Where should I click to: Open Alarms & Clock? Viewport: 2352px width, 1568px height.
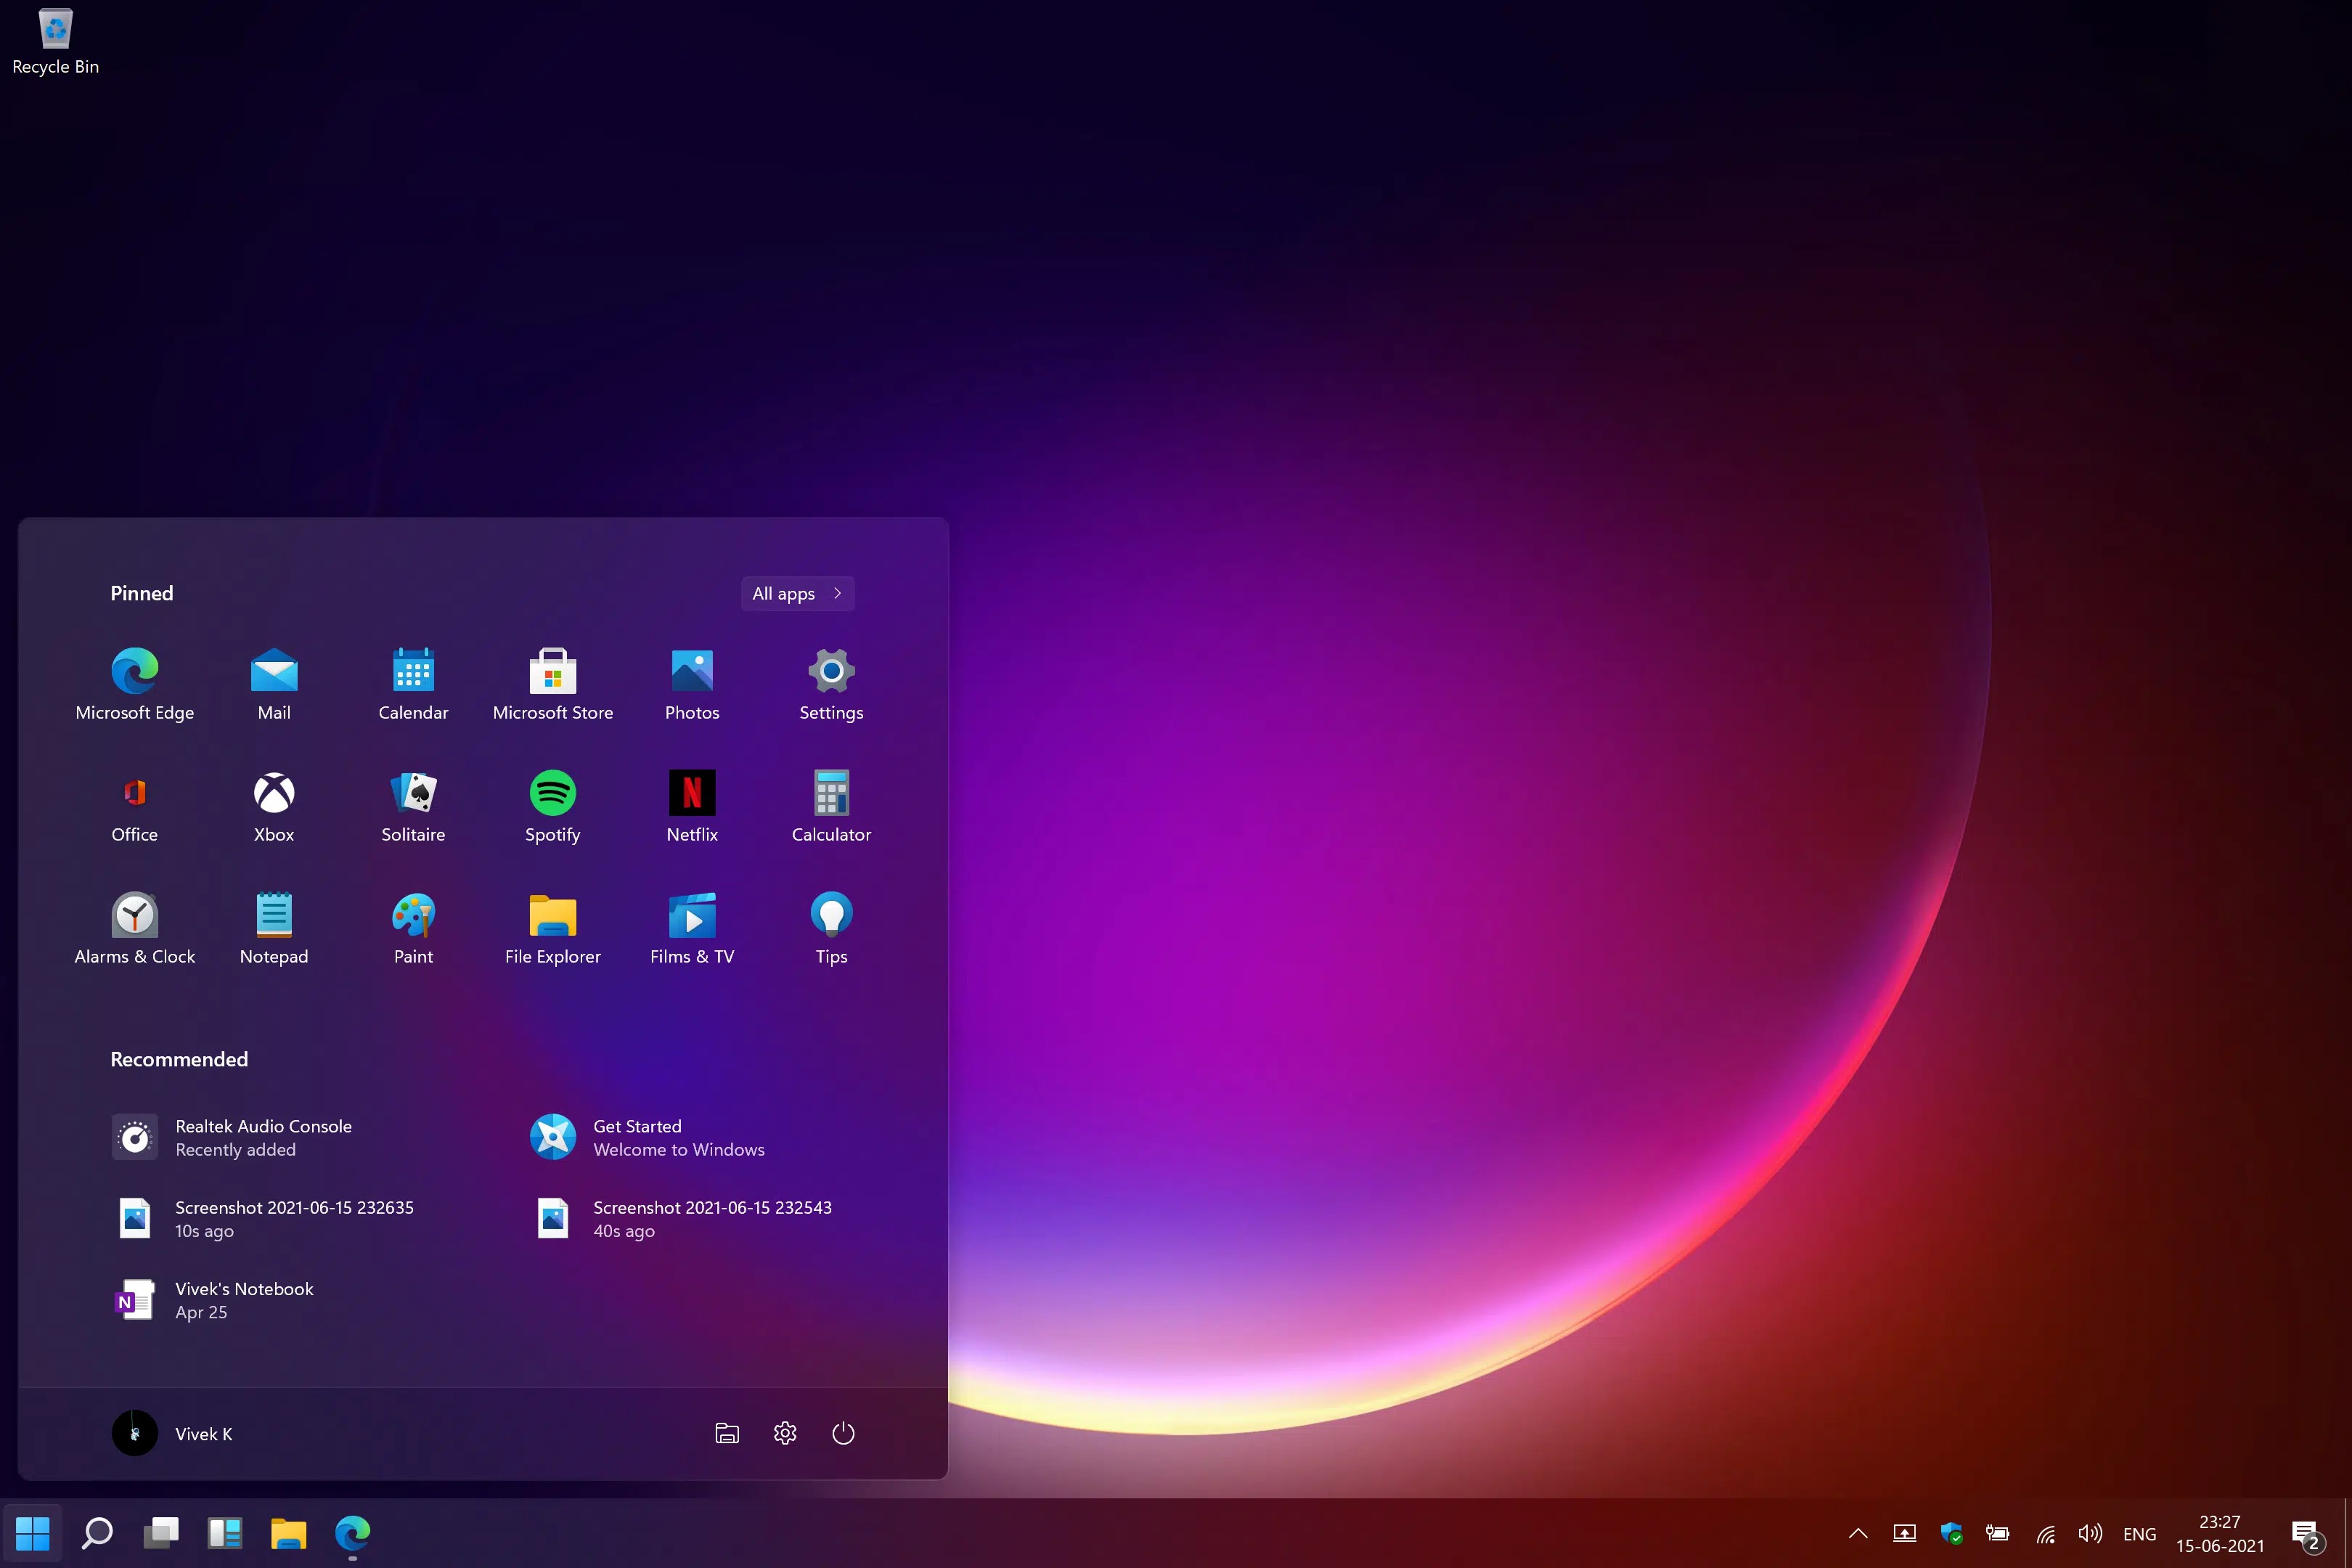pyautogui.click(x=135, y=929)
